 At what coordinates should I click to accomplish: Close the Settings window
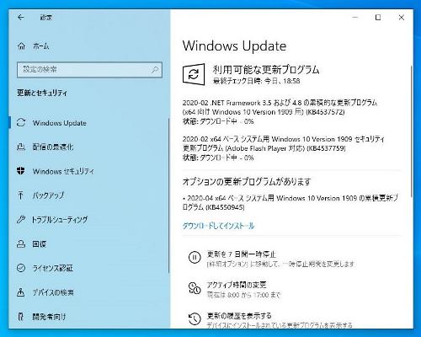(402, 18)
